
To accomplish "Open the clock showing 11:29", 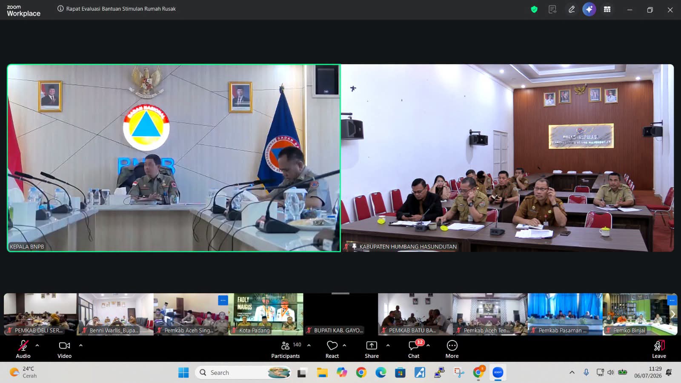I will (648, 372).
